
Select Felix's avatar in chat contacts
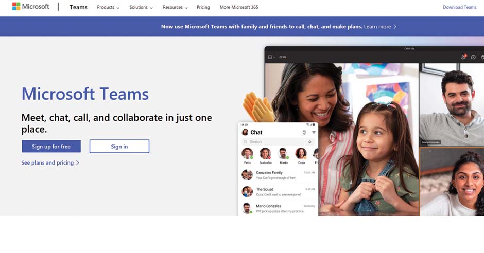click(247, 153)
